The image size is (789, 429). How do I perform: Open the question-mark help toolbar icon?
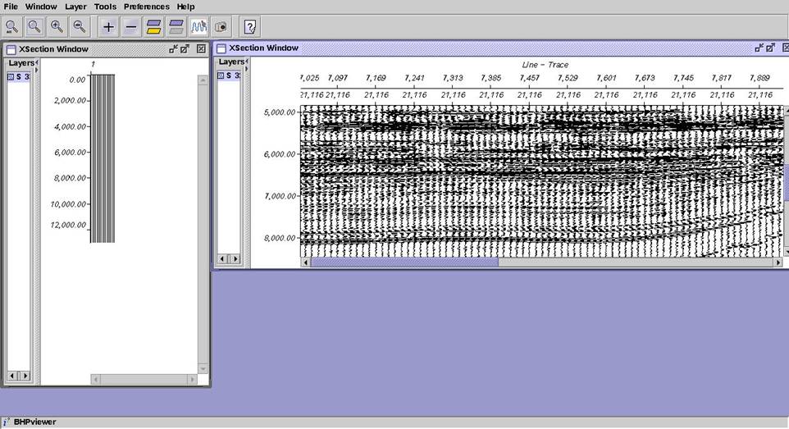(x=250, y=27)
